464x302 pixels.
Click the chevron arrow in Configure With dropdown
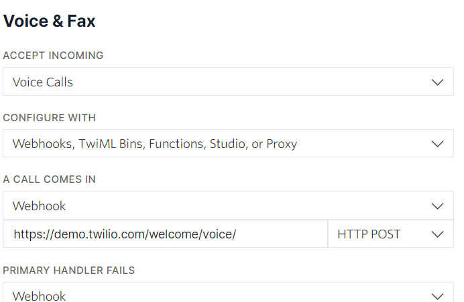coord(438,144)
